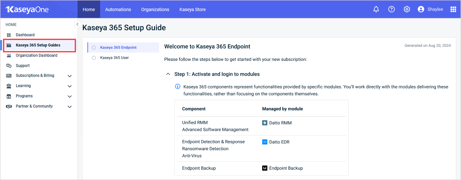This screenshot has width=461, height=180.
Task: Click the KaseyaOne logo
Action: pos(27,9)
